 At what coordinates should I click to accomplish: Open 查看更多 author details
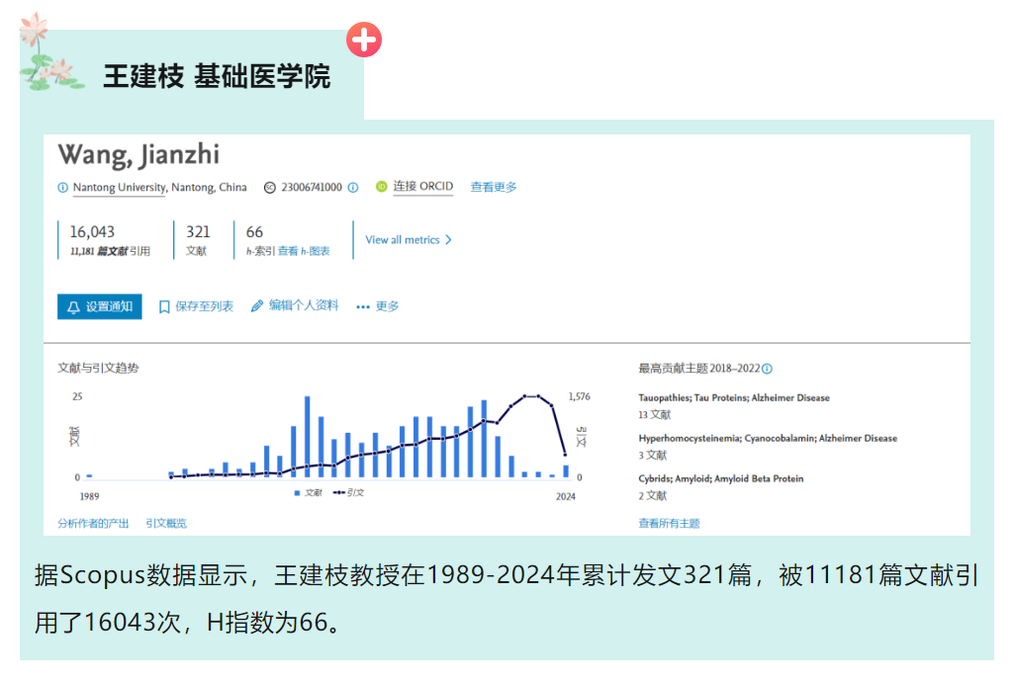click(494, 187)
